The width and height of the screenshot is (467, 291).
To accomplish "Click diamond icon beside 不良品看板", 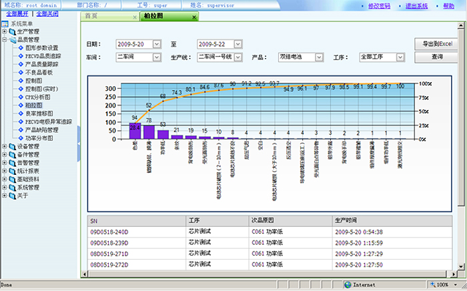I will click(21, 72).
